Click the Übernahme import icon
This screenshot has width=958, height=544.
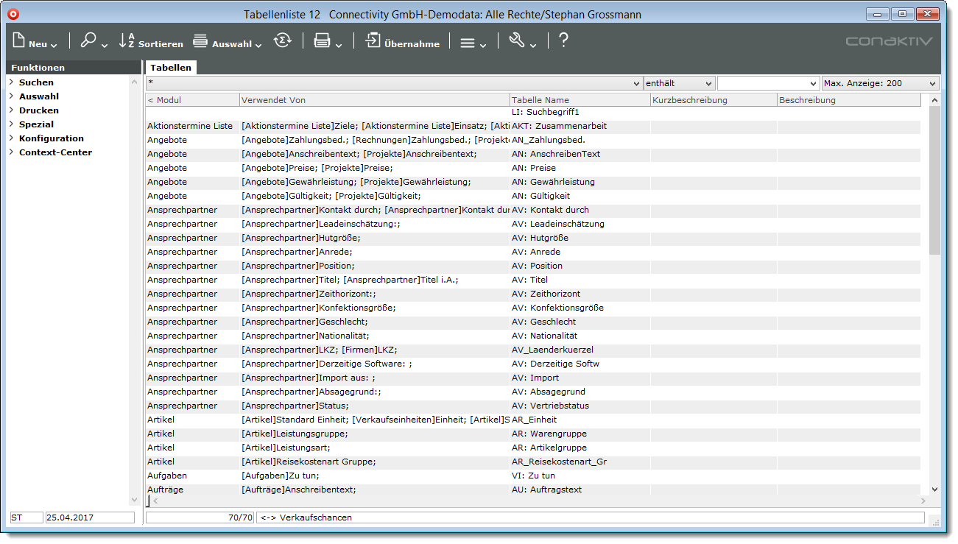coord(374,41)
